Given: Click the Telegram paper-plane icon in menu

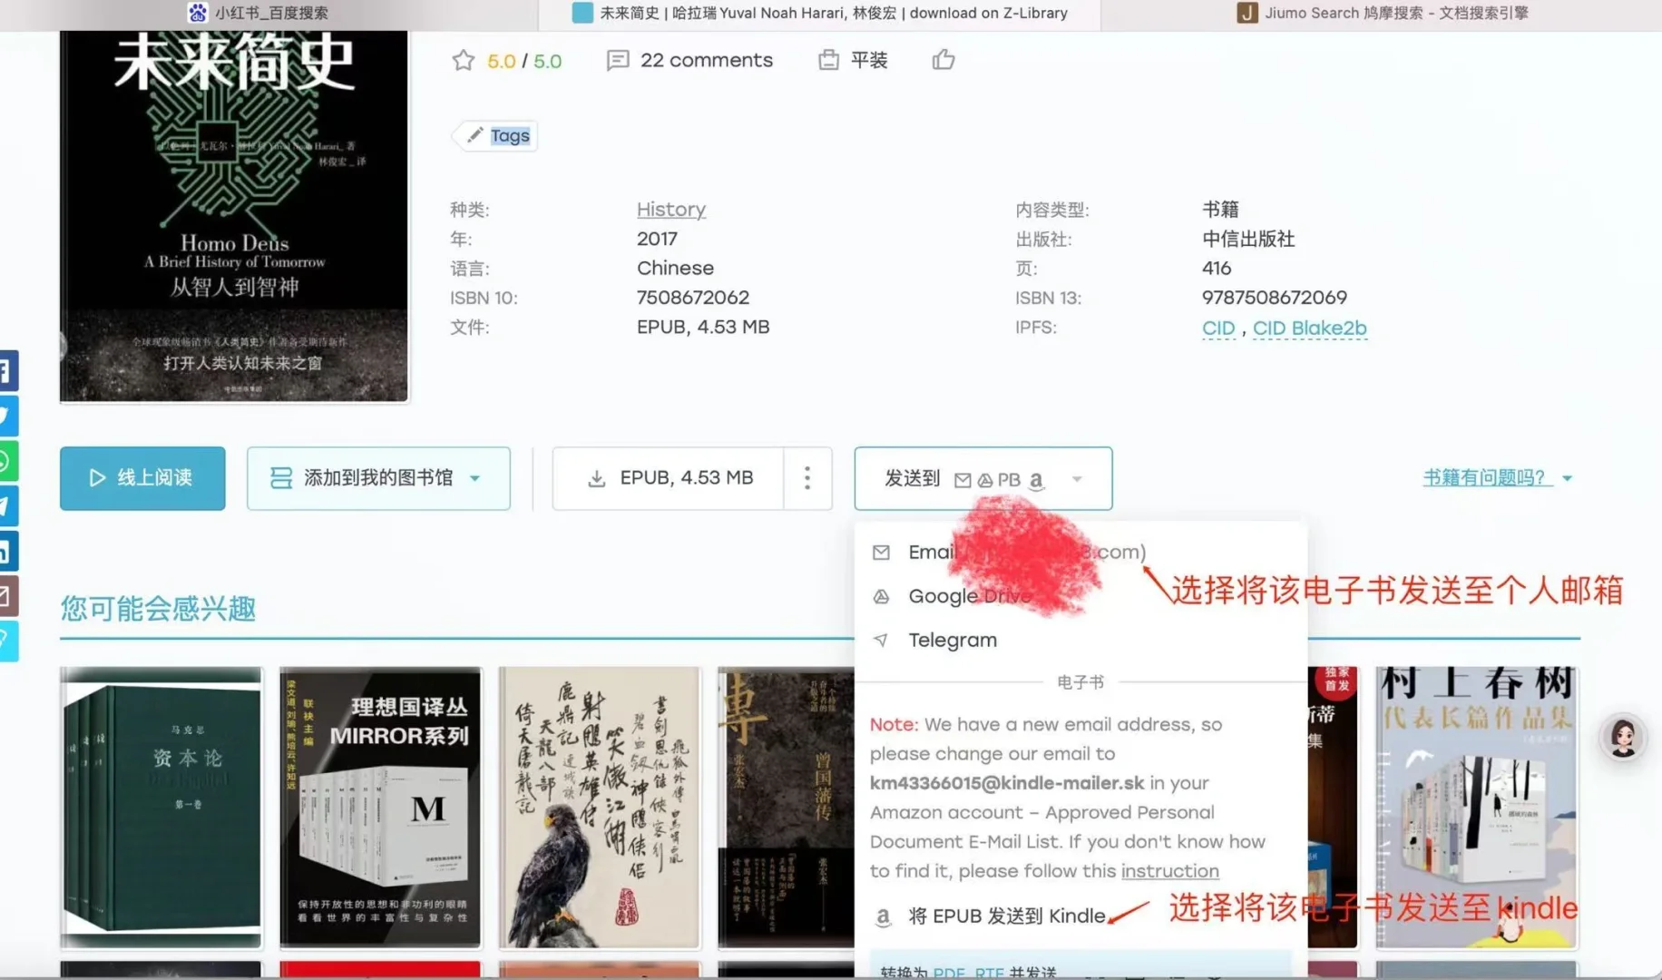Looking at the screenshot, I should click(x=881, y=640).
